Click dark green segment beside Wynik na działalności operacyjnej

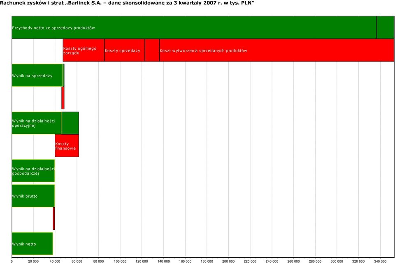click(x=70, y=123)
